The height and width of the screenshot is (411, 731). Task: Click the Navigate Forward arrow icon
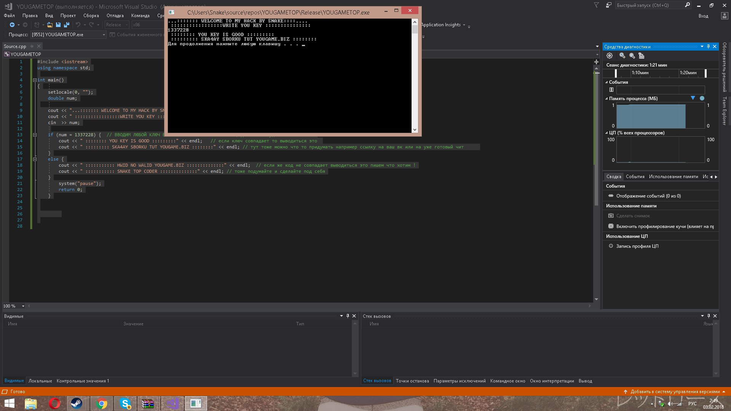tap(25, 25)
